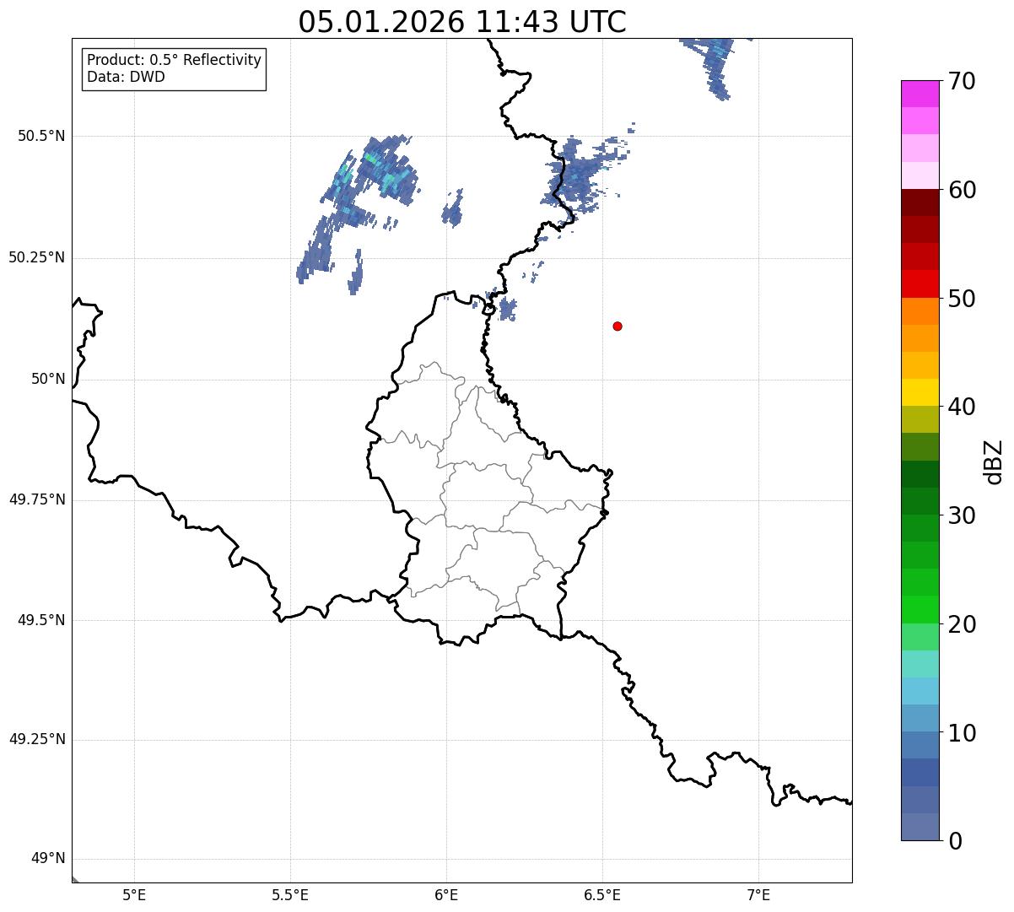Select the 'Product: 0.5° Reflectivity' label

[174, 61]
